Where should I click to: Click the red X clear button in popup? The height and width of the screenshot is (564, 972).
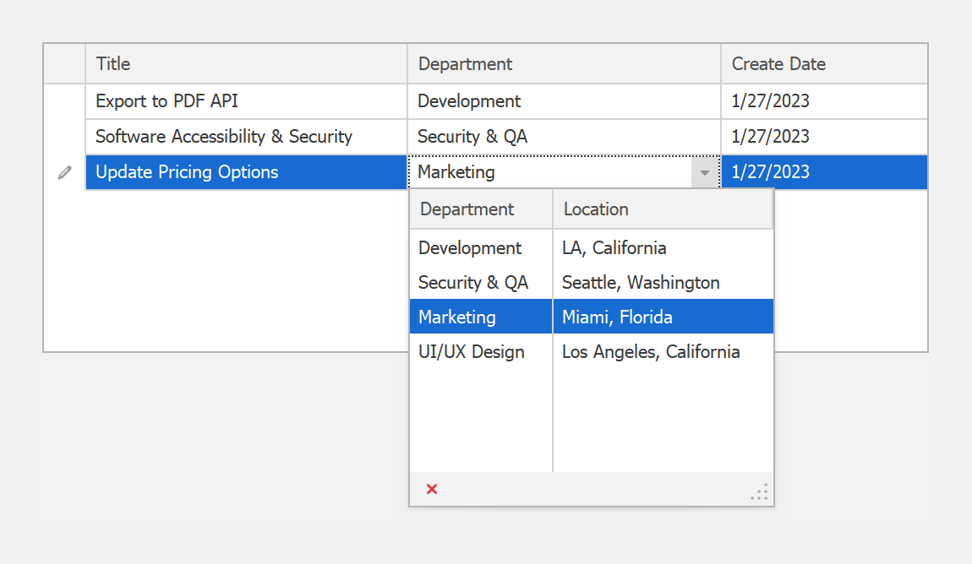pos(432,489)
